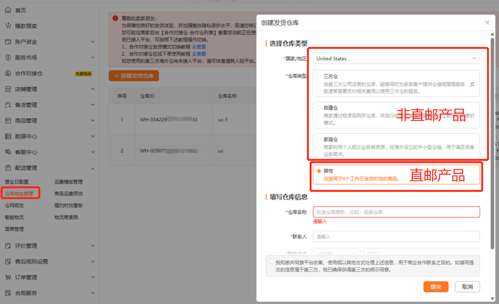Go to 运费模板管理 submenu item
This screenshot has width=499, height=304.
[68, 182]
